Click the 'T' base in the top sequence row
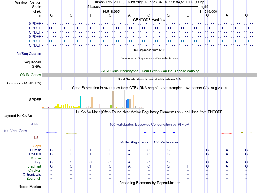This screenshot has height=193, width=257. 90,15
